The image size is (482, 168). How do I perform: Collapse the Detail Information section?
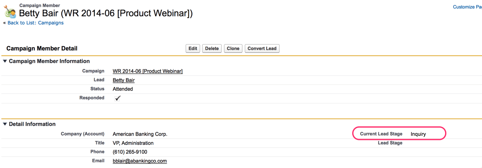click(5, 124)
